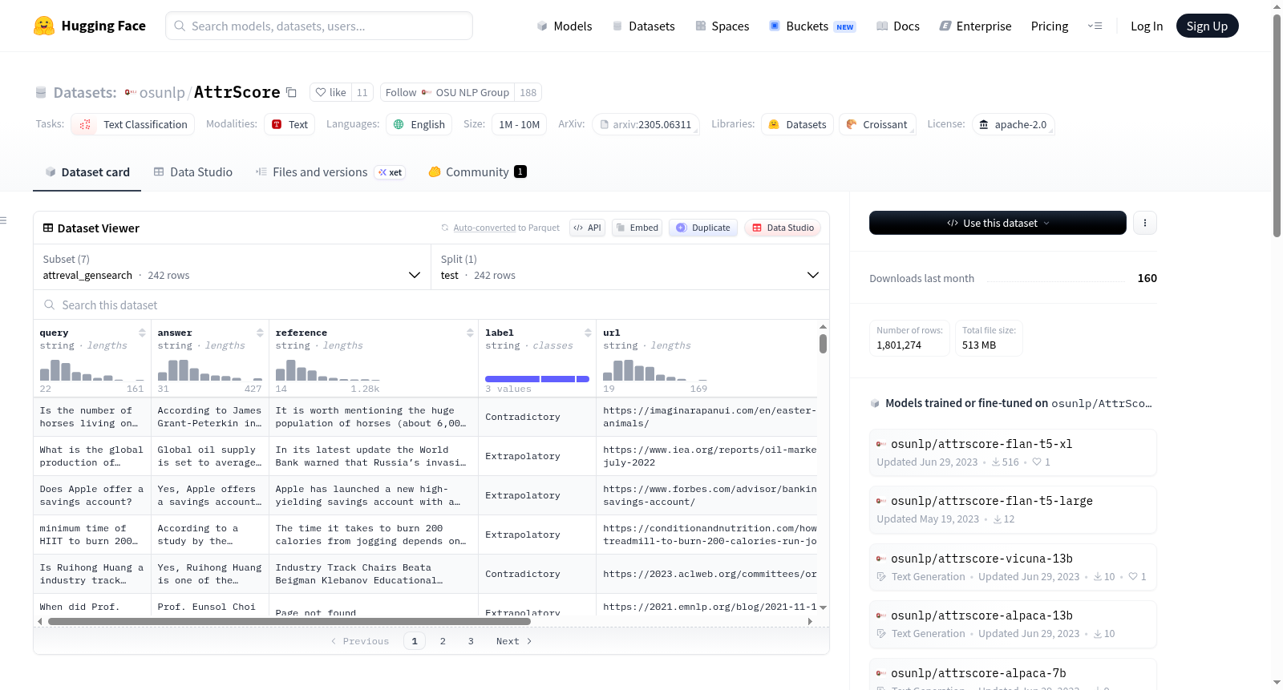Click the main search models field
The image size is (1283, 690).
coord(319,26)
